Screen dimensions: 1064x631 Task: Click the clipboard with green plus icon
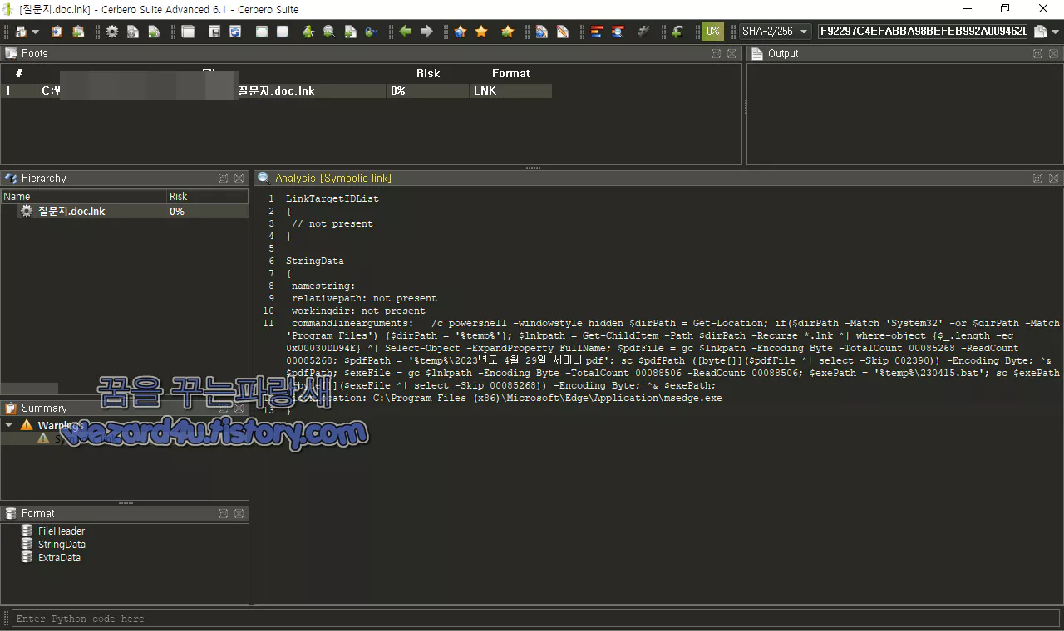(78, 32)
